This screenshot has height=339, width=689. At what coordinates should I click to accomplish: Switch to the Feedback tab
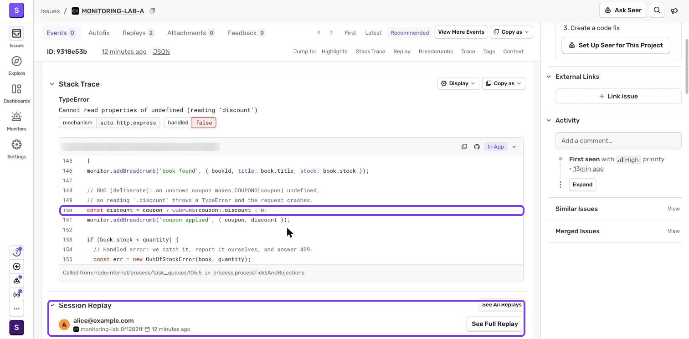[x=247, y=33]
